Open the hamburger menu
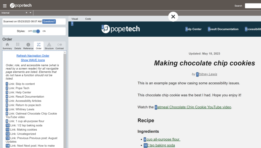 click(x=5, y=6)
